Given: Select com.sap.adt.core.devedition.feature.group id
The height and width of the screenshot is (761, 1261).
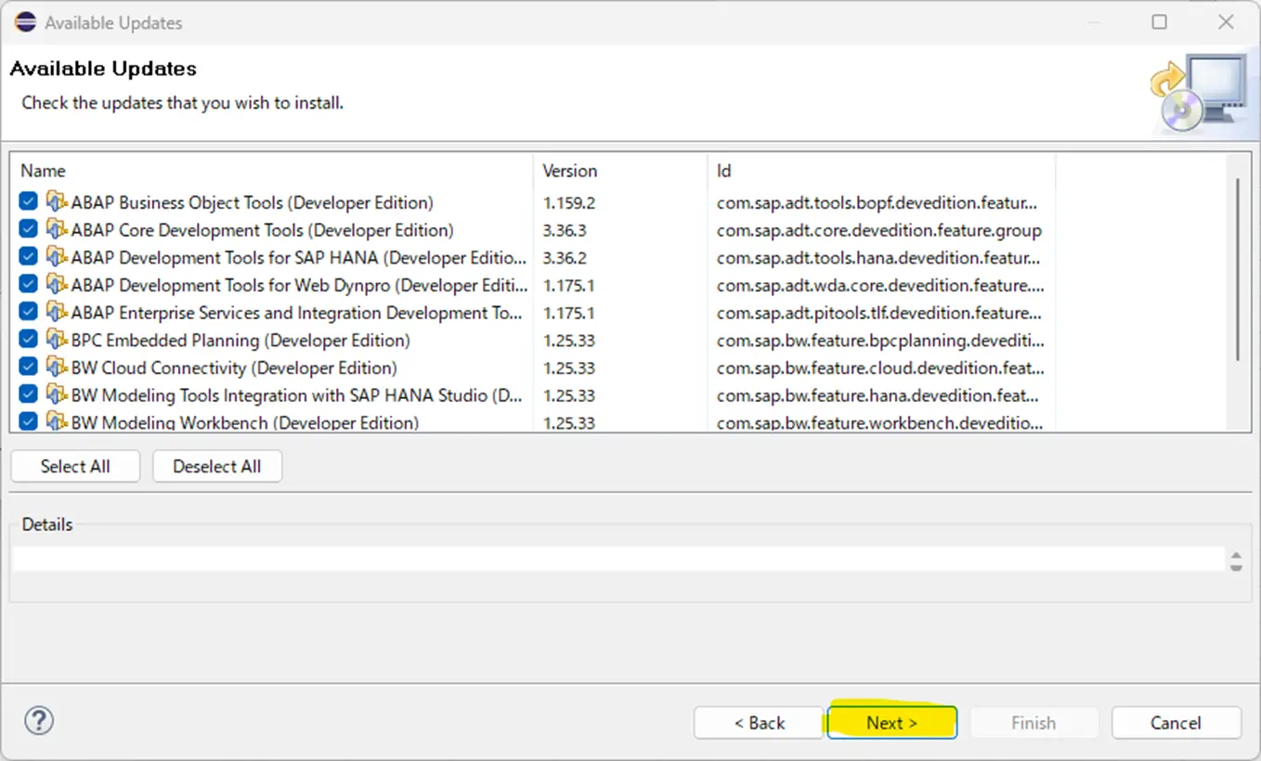Looking at the screenshot, I should click(879, 230).
